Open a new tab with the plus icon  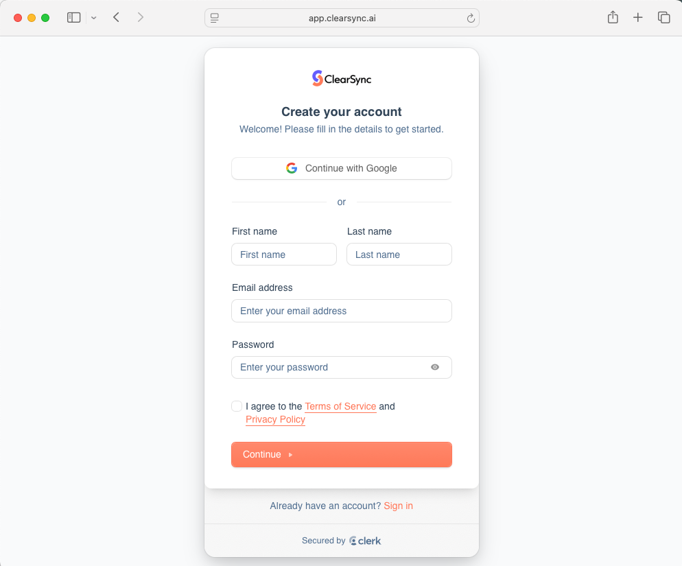click(x=638, y=18)
